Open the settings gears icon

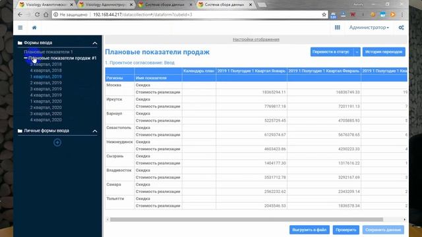[401, 28]
